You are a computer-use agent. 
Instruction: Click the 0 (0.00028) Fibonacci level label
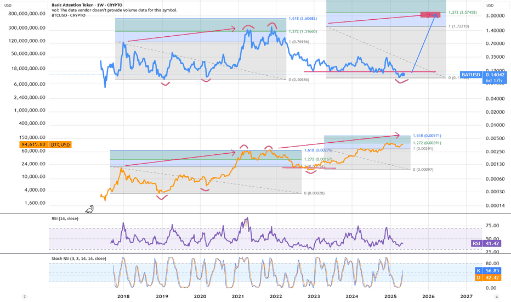coord(315,193)
